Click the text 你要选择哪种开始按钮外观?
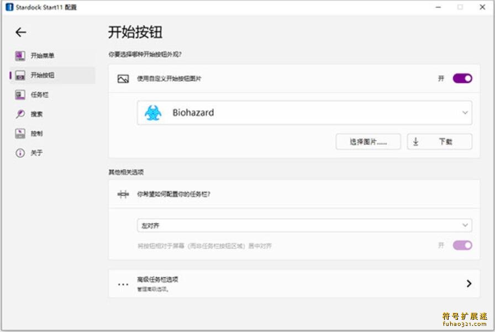This screenshot has height=332, width=495. tap(145, 54)
